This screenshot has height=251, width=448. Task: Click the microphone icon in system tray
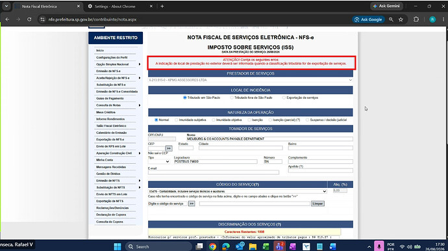click(x=379, y=246)
